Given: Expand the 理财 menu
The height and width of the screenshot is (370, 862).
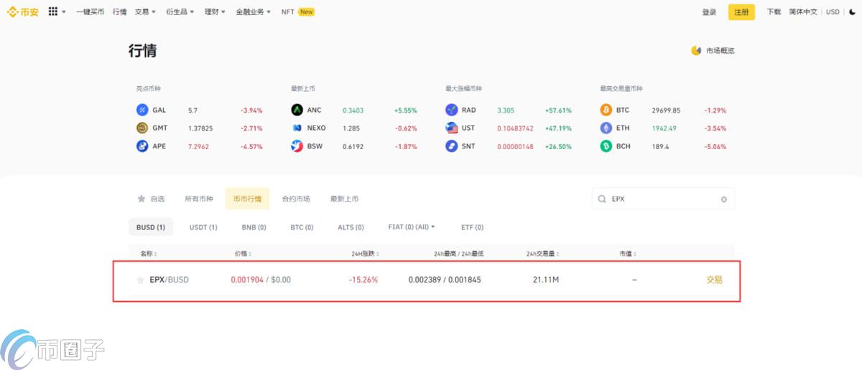Looking at the screenshot, I should 215,12.
